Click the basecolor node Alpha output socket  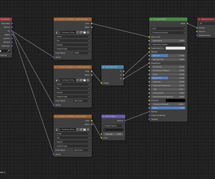[92, 27]
